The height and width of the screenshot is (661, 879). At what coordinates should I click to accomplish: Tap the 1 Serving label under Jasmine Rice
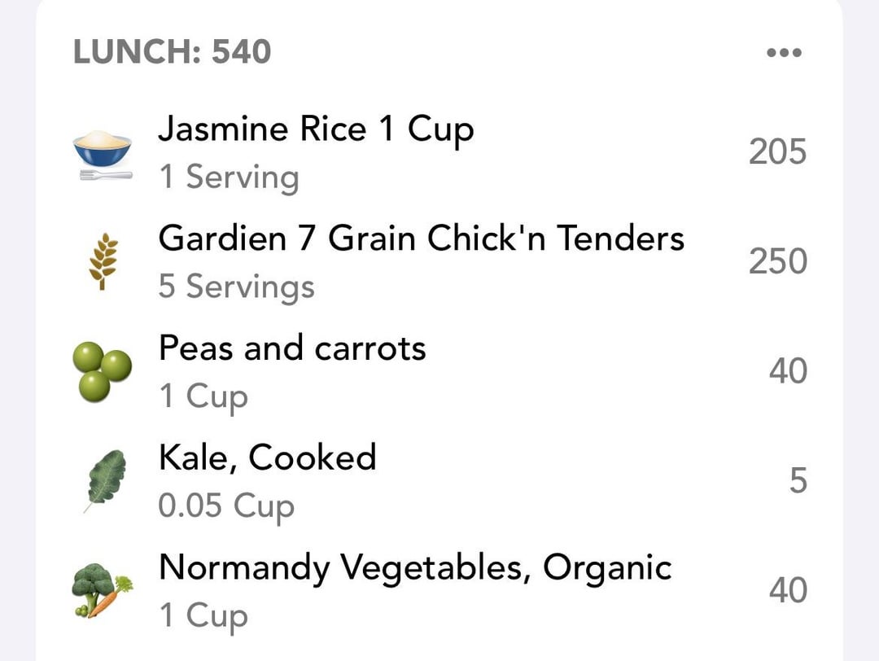pos(229,177)
